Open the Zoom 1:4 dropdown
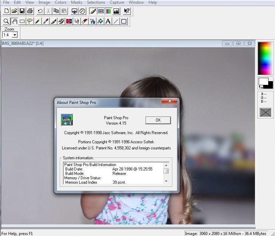The image size is (275, 236). tap(15, 35)
